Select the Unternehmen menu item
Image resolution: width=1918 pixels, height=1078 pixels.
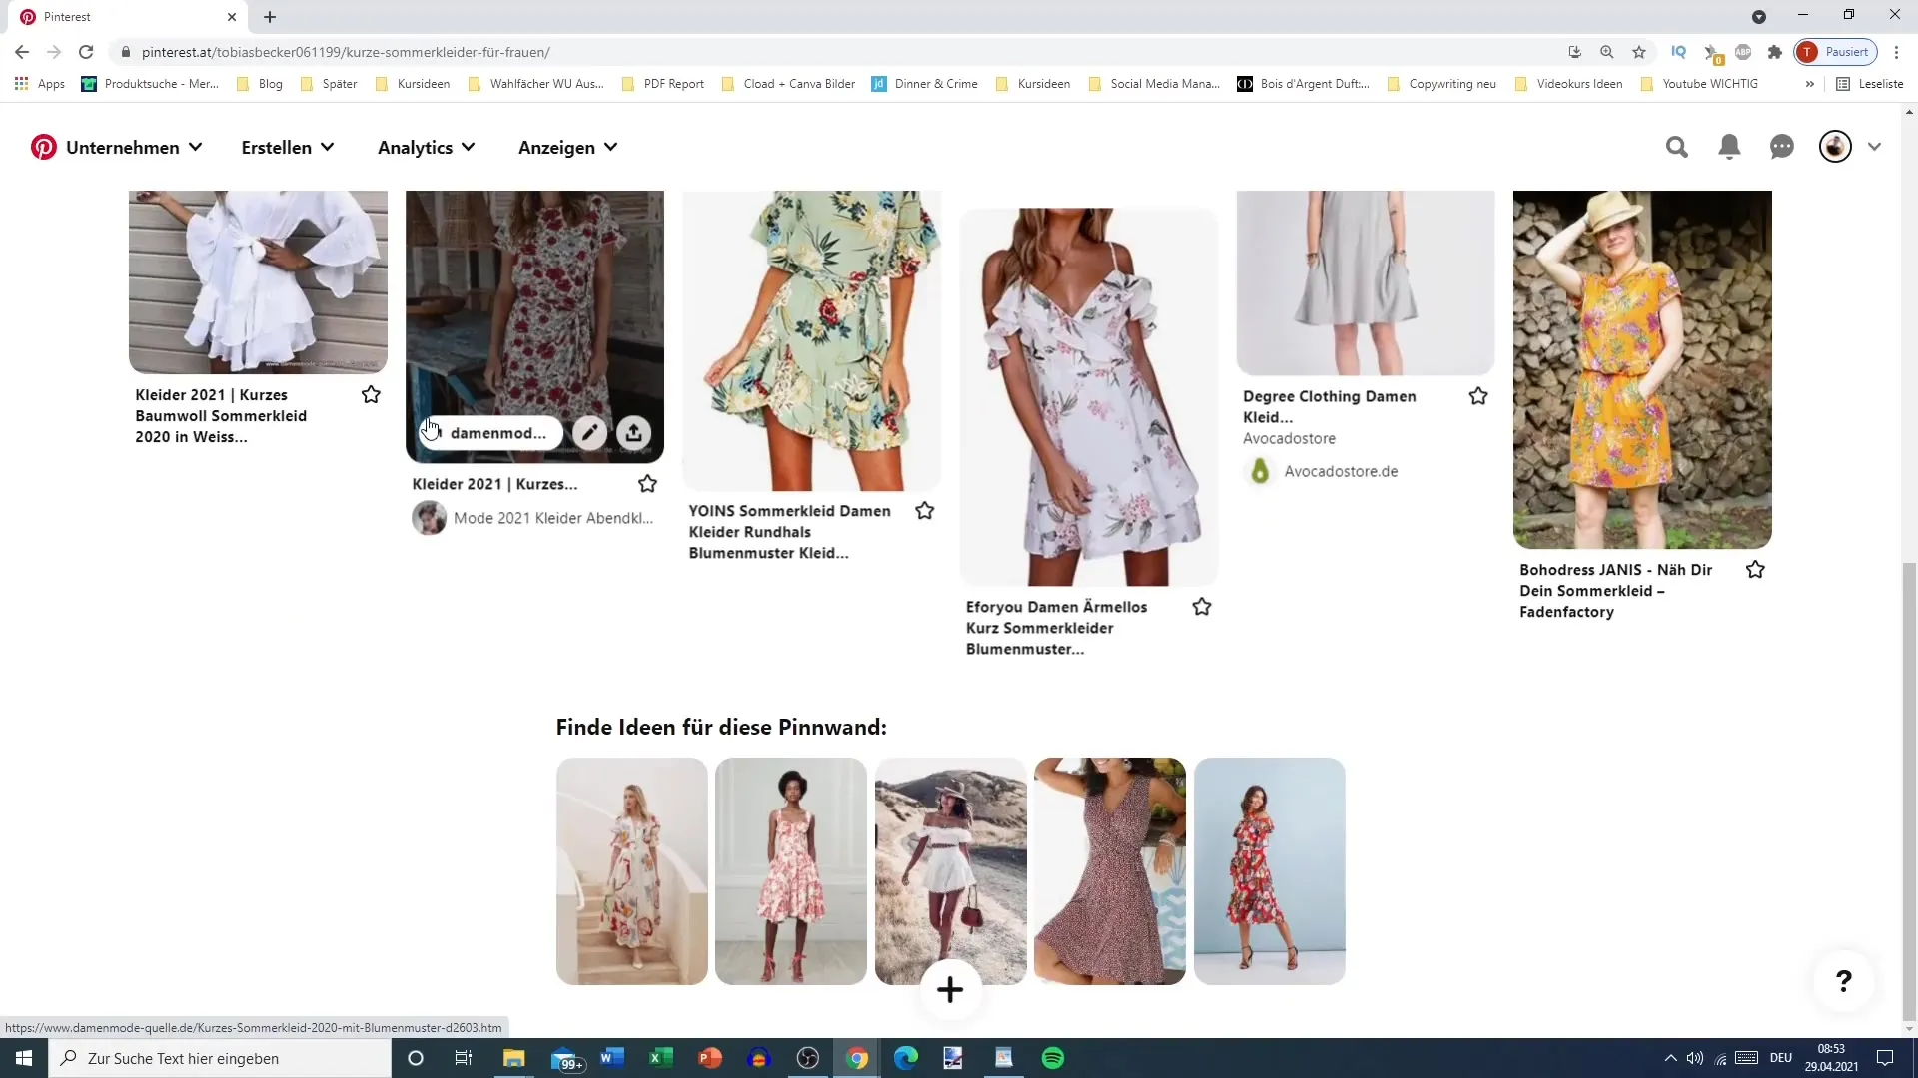(123, 146)
